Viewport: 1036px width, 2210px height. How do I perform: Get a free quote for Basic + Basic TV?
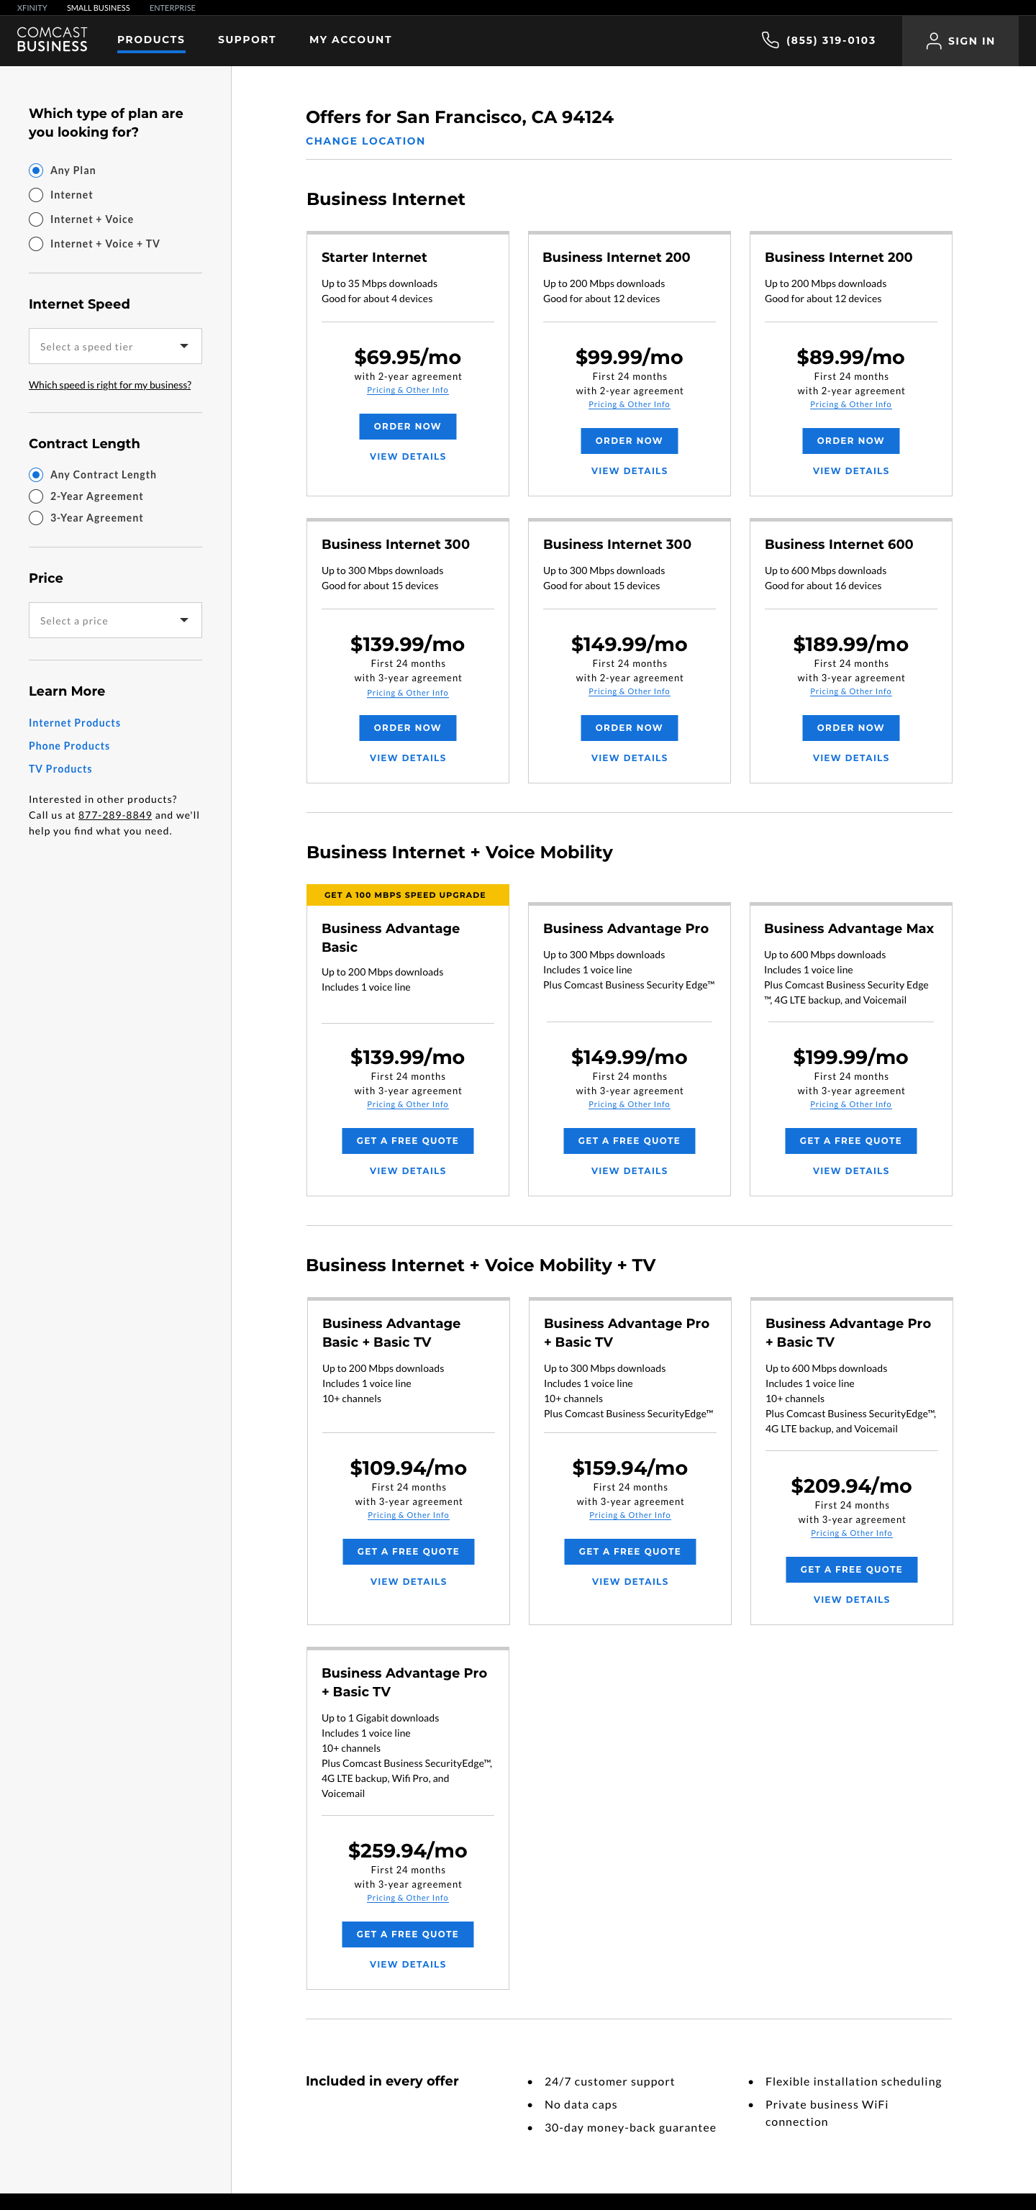click(408, 1552)
